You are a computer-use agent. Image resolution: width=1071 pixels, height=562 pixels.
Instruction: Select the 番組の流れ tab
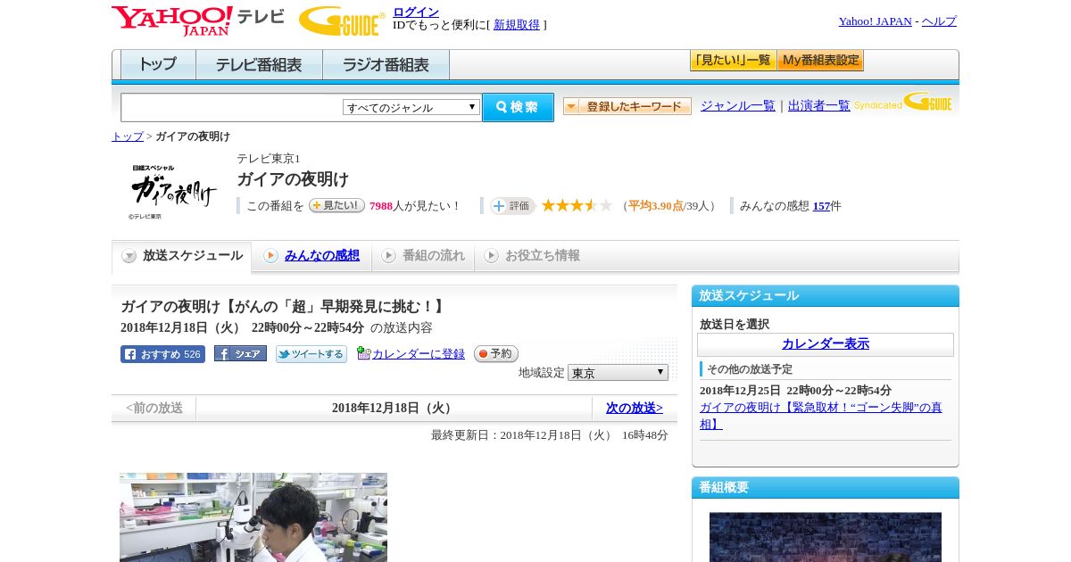tap(423, 256)
